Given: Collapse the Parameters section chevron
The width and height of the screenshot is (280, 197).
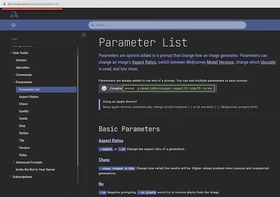Looking at the screenshot, I should click(x=14, y=82).
